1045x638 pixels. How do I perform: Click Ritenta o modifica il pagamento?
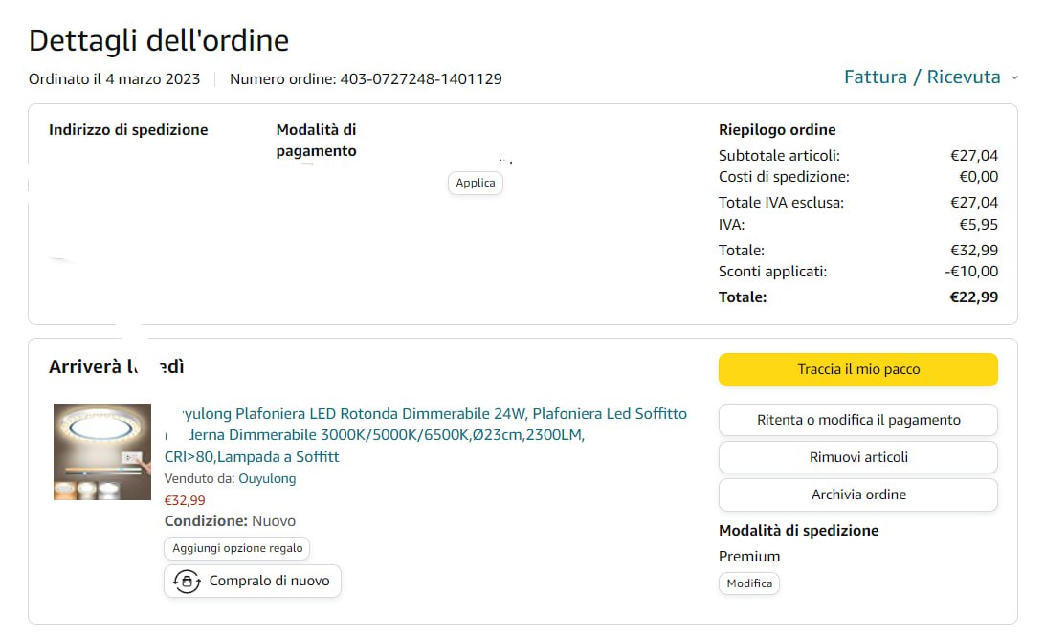857,420
